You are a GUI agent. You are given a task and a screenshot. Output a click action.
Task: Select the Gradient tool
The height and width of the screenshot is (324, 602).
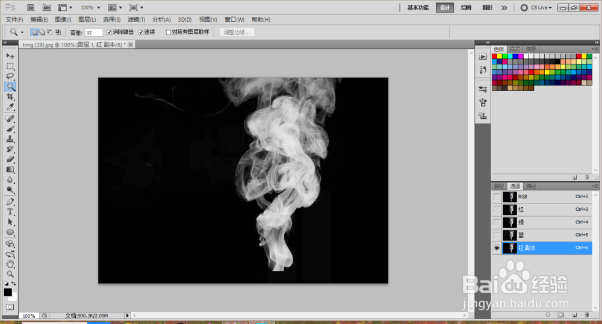click(10, 169)
